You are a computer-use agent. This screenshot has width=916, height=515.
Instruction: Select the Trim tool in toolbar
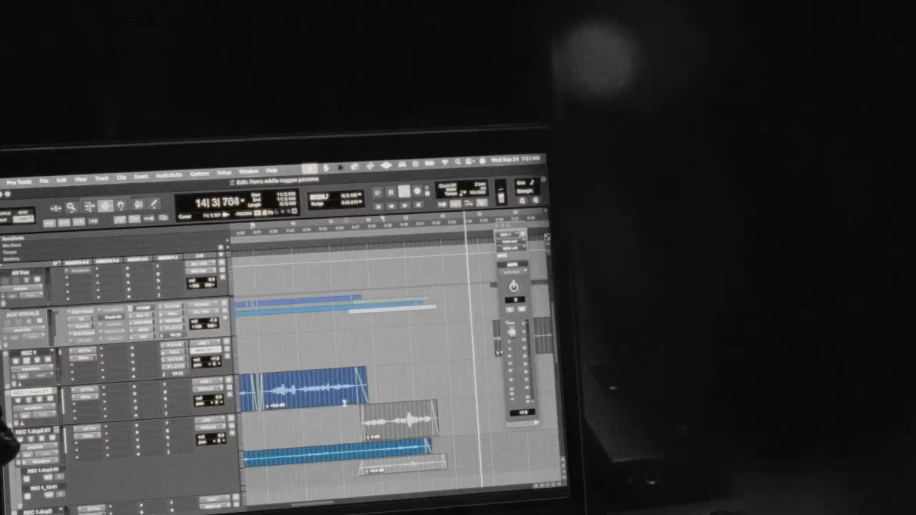89,207
